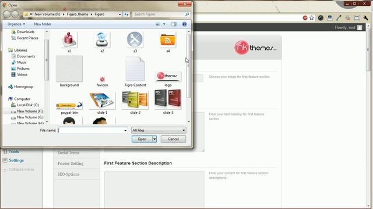Select Libraries in the navigation pane
Viewport: 373px width, 209px height.
[x=18, y=51]
